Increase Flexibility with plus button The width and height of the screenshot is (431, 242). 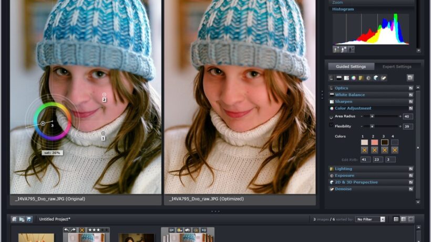pyautogui.click(x=400, y=126)
